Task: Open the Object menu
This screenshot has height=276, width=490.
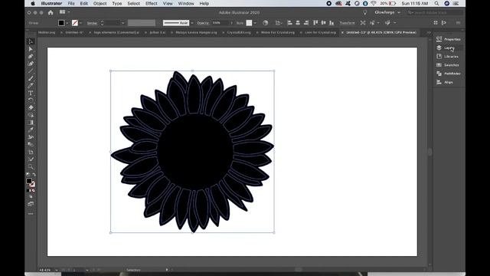Action: 100,3
